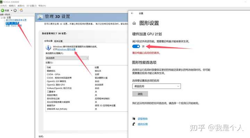Select the 低延时模式 row
Viewport: 250px width, 138px height.
(x=86, y=95)
